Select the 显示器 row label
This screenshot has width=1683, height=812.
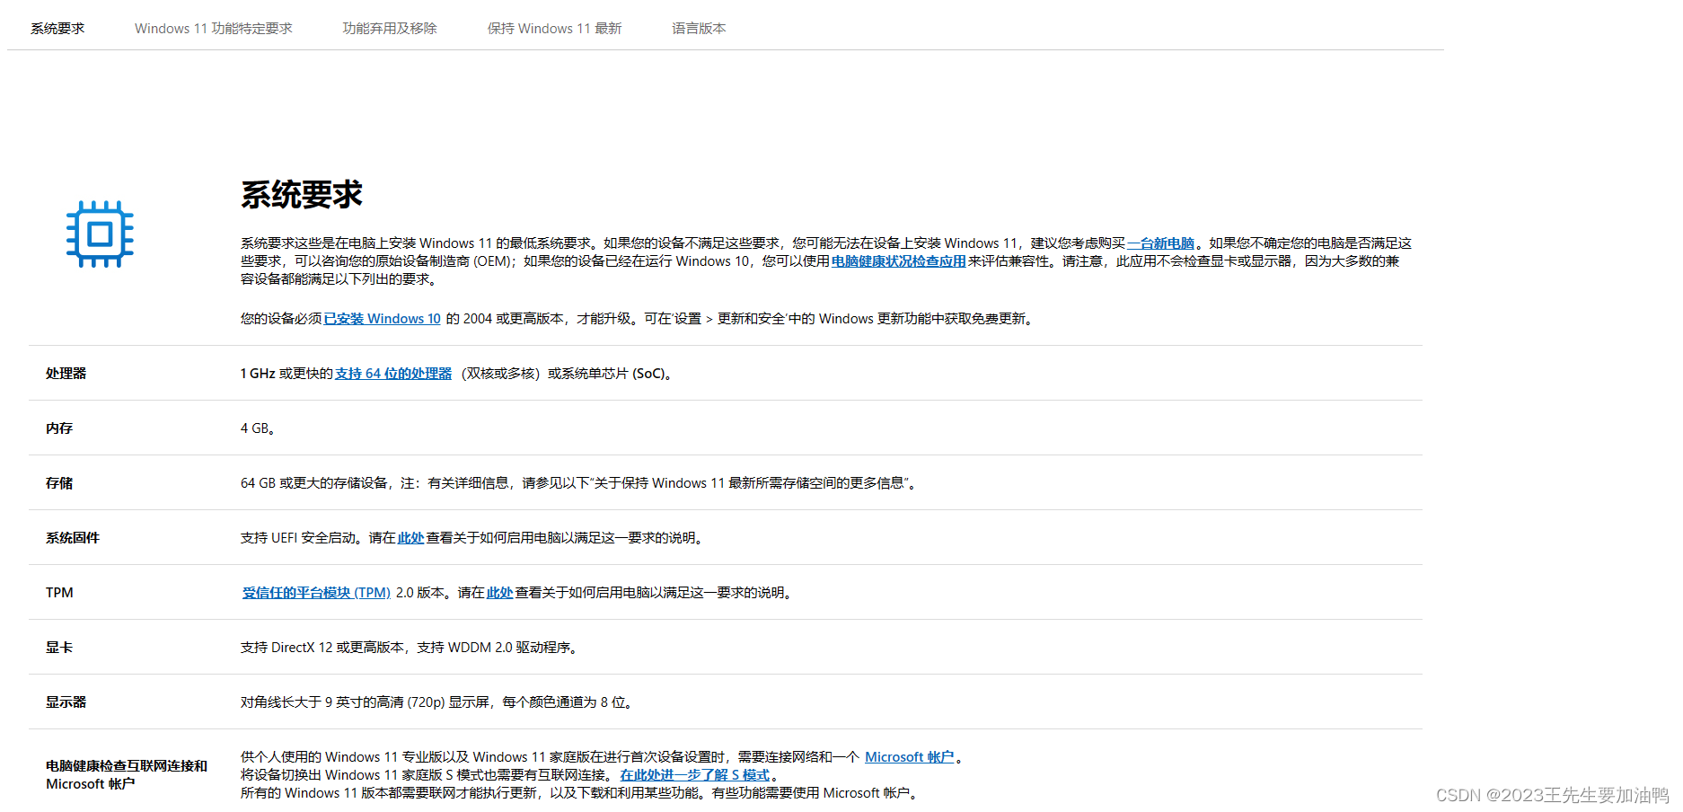[x=66, y=702]
